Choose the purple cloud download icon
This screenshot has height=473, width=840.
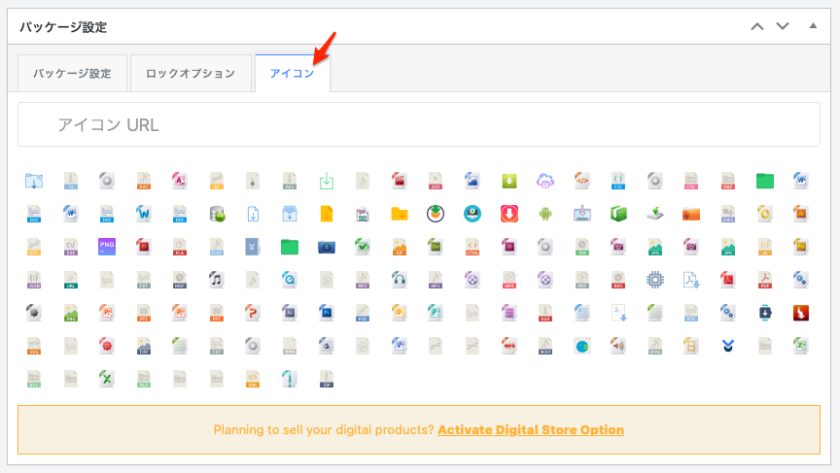[x=544, y=180]
